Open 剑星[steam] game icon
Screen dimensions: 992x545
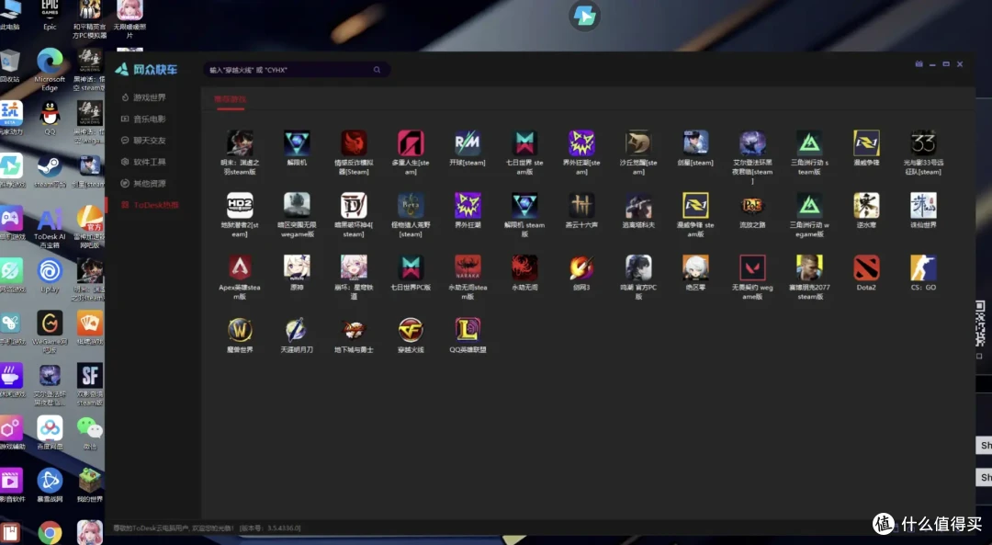(695, 143)
